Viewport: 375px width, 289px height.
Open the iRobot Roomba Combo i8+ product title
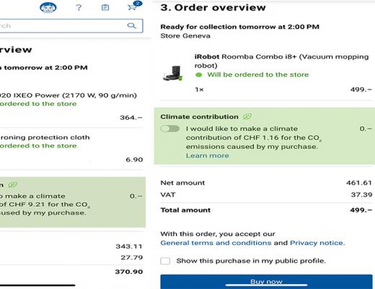click(281, 61)
